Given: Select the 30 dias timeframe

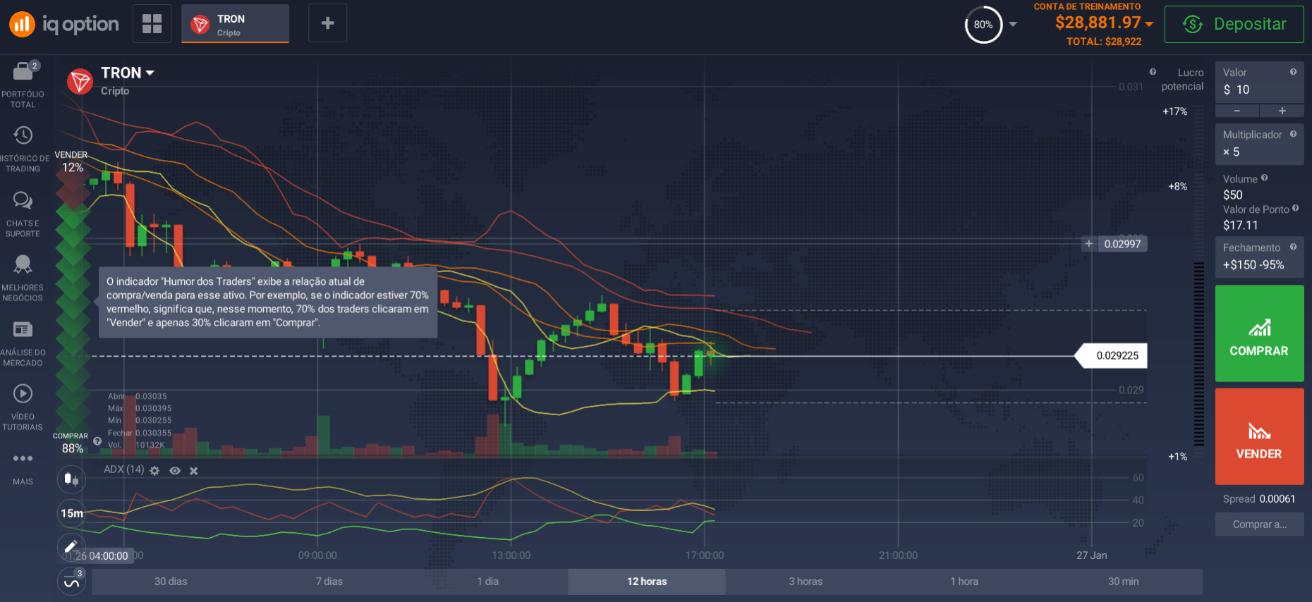Looking at the screenshot, I should coord(171,582).
